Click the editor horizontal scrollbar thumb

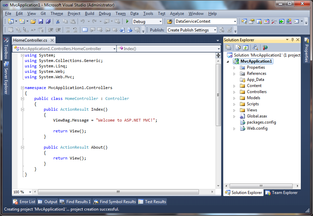118,192
